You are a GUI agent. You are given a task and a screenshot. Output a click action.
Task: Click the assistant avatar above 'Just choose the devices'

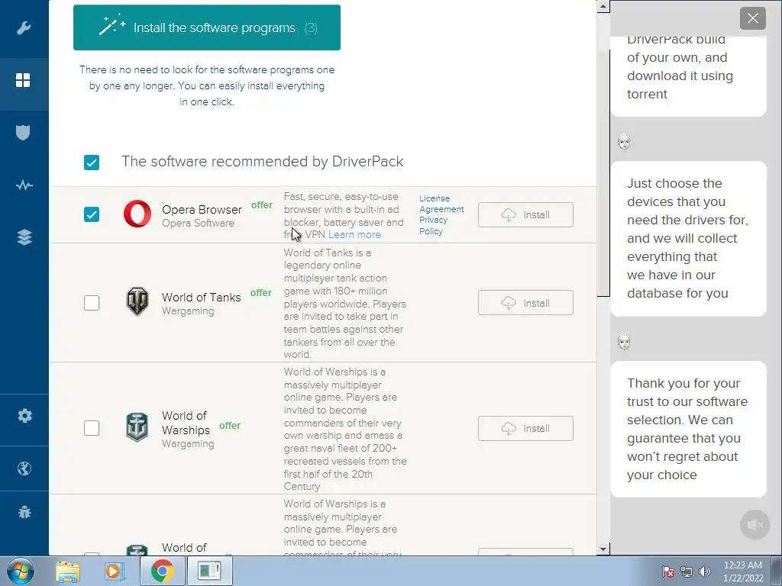624,142
